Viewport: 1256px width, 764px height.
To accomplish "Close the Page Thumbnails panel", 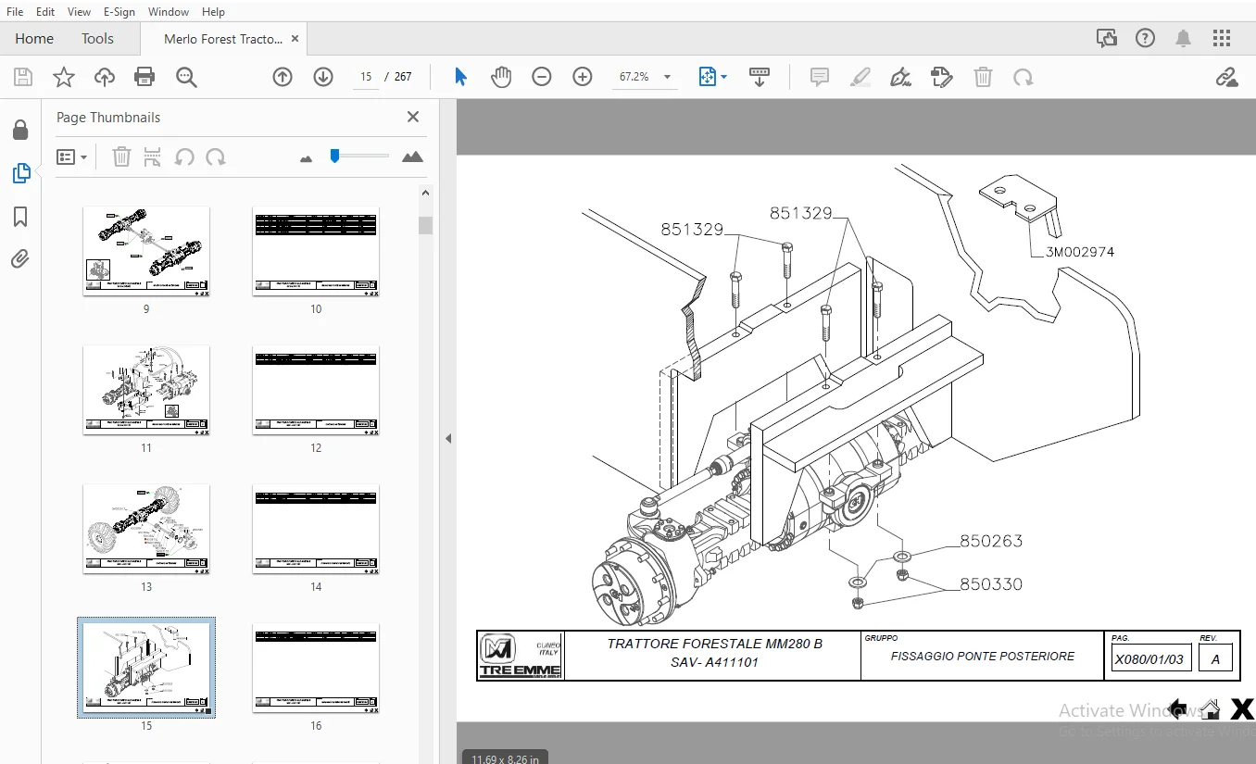I will 413,117.
